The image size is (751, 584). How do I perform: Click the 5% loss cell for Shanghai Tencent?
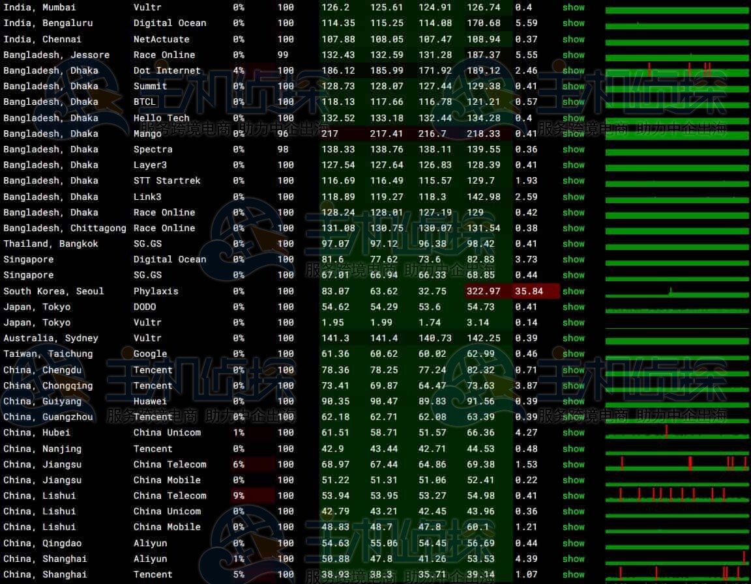click(x=239, y=574)
